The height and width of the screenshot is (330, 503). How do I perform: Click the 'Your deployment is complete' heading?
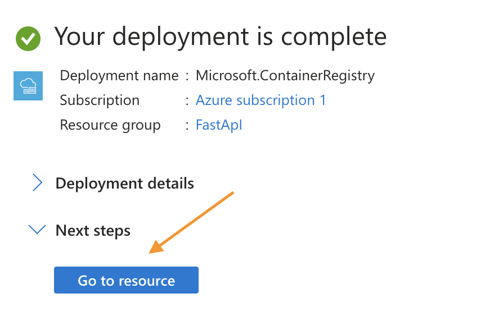[221, 37]
